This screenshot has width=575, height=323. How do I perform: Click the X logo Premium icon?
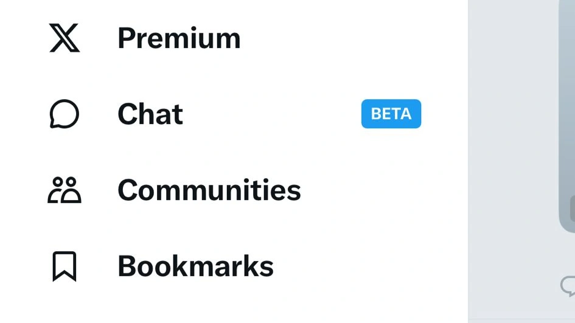64,38
